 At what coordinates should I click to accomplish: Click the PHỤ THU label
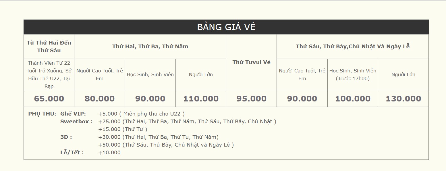(x=42, y=114)
